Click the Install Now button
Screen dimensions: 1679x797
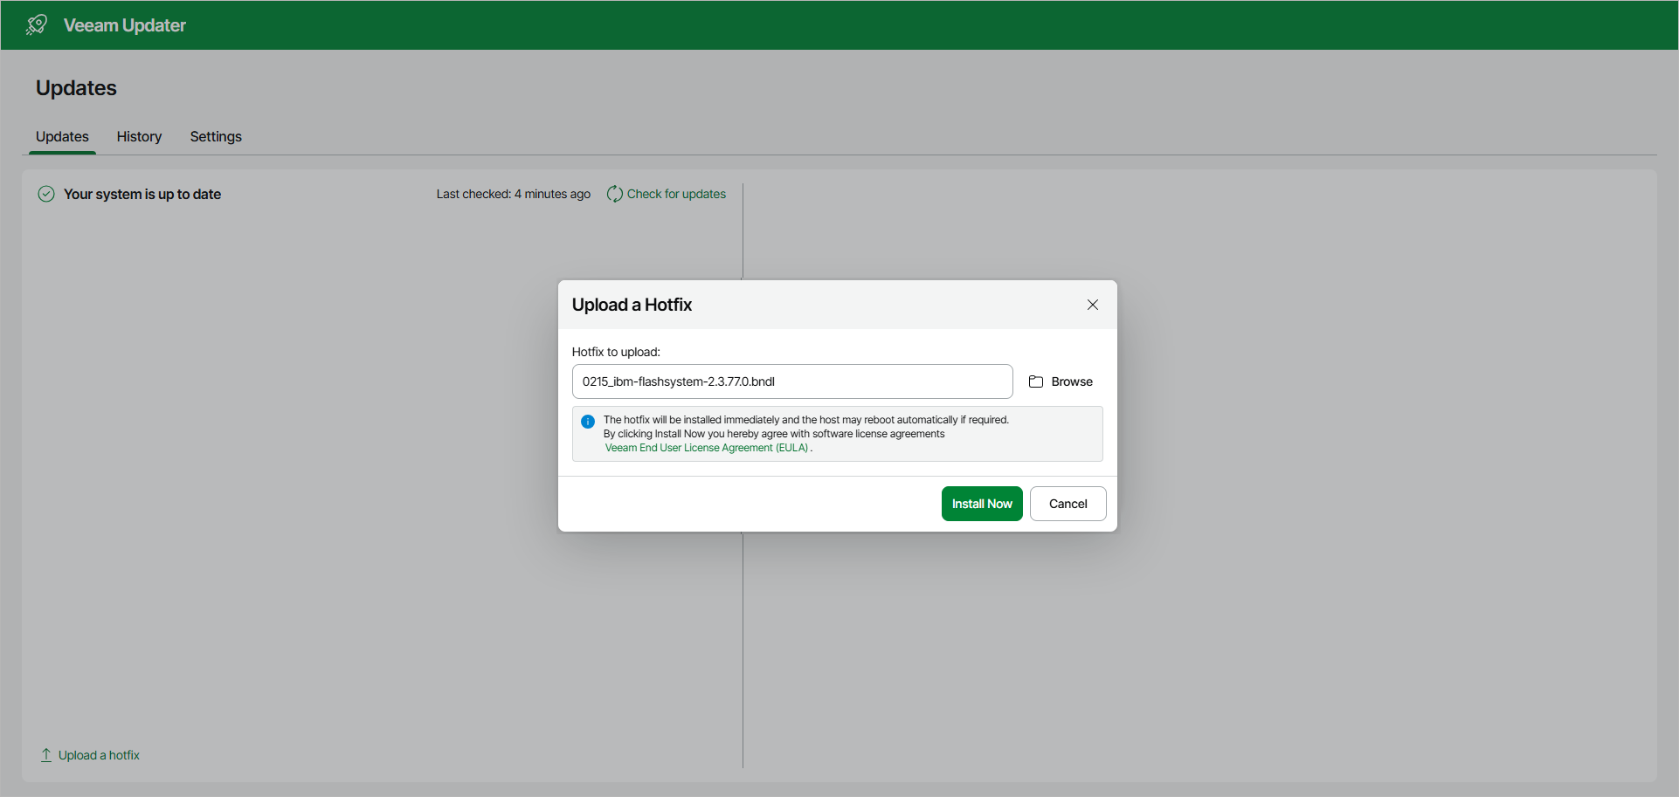982,504
